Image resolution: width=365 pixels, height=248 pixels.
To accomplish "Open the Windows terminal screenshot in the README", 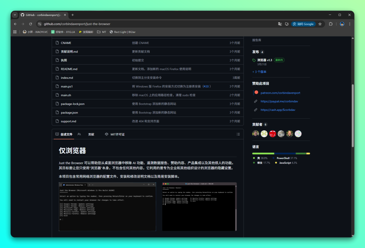I will pos(107,206).
